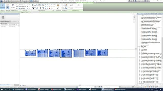Open the View (Вид) ribbon tab

click(61, 3)
